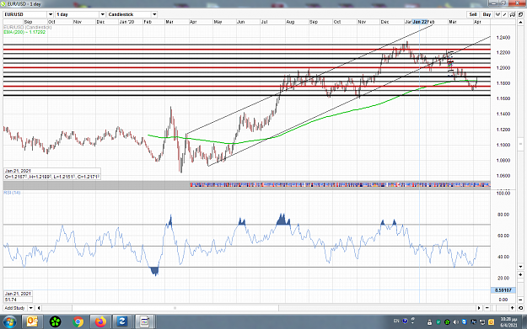Click the vertical zoom in plus button
Viewport: 527px width, 329px height.
click(x=520, y=274)
